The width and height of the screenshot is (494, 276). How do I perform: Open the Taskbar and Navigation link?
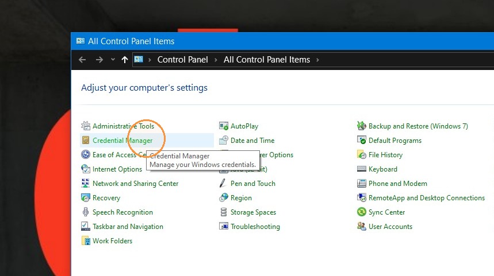(128, 227)
